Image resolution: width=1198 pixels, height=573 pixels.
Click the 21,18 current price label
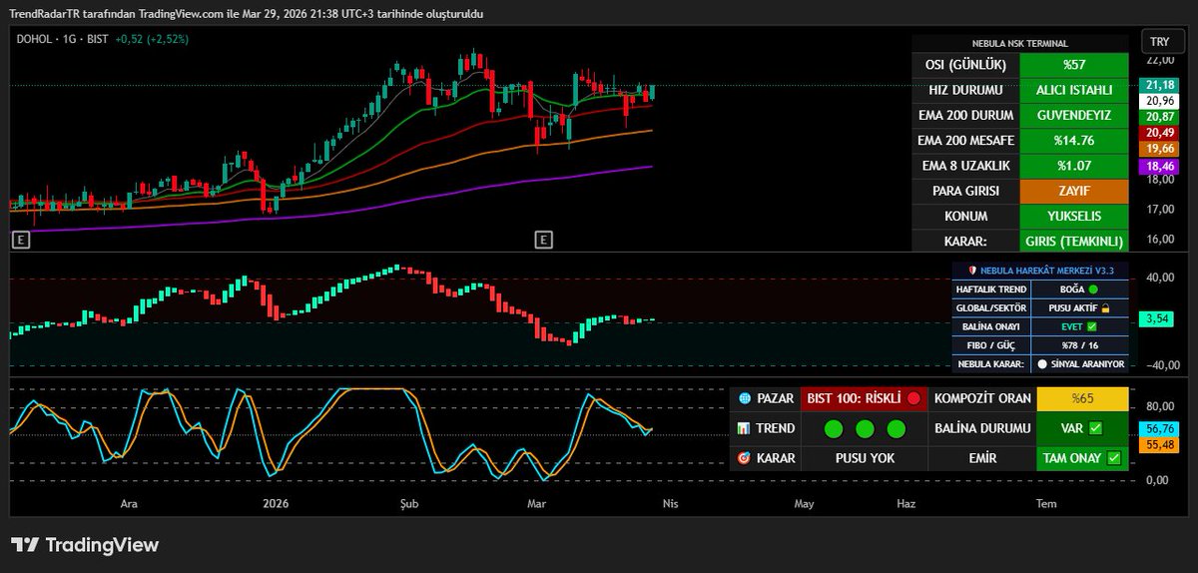click(x=1160, y=86)
